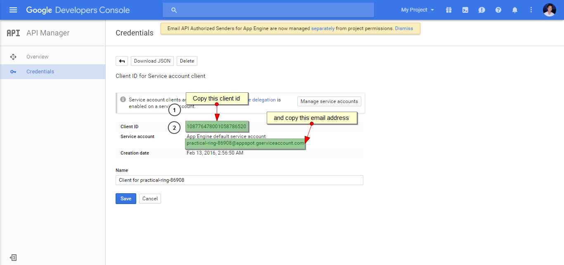Image resolution: width=564 pixels, height=265 pixels.
Task: Click the Credentials page heading
Action: (135, 33)
